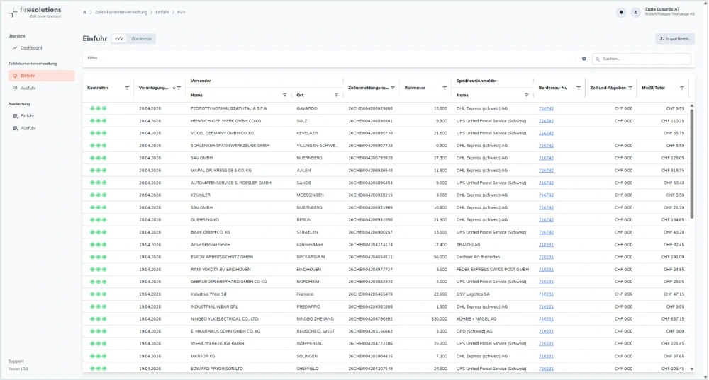The image size is (709, 380).
Task: Click the vertical scrollbar thumb of table
Action: coord(691,164)
